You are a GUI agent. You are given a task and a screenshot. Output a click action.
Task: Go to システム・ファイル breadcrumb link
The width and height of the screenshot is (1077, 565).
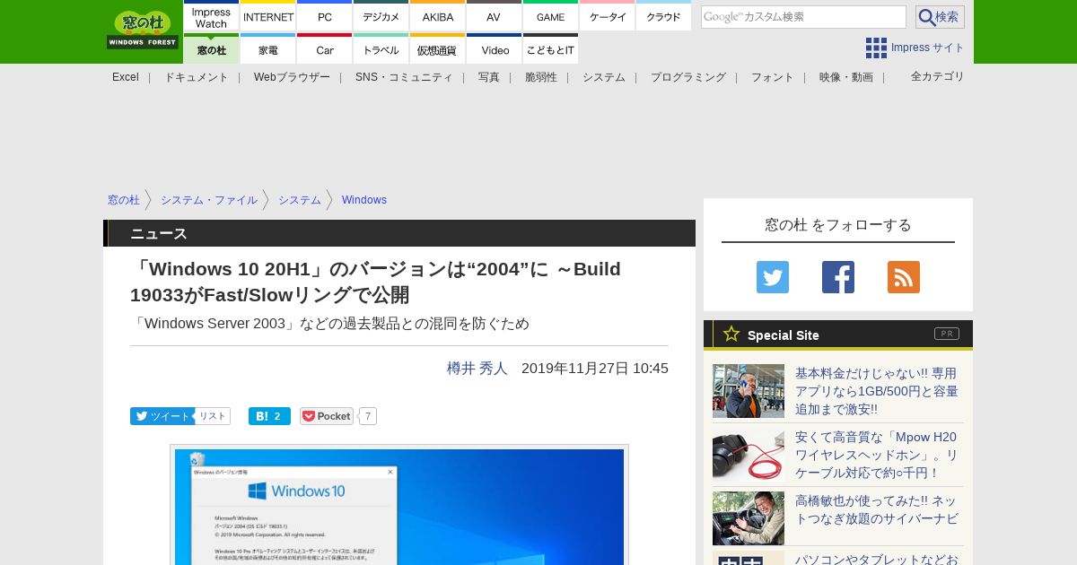coord(209,200)
